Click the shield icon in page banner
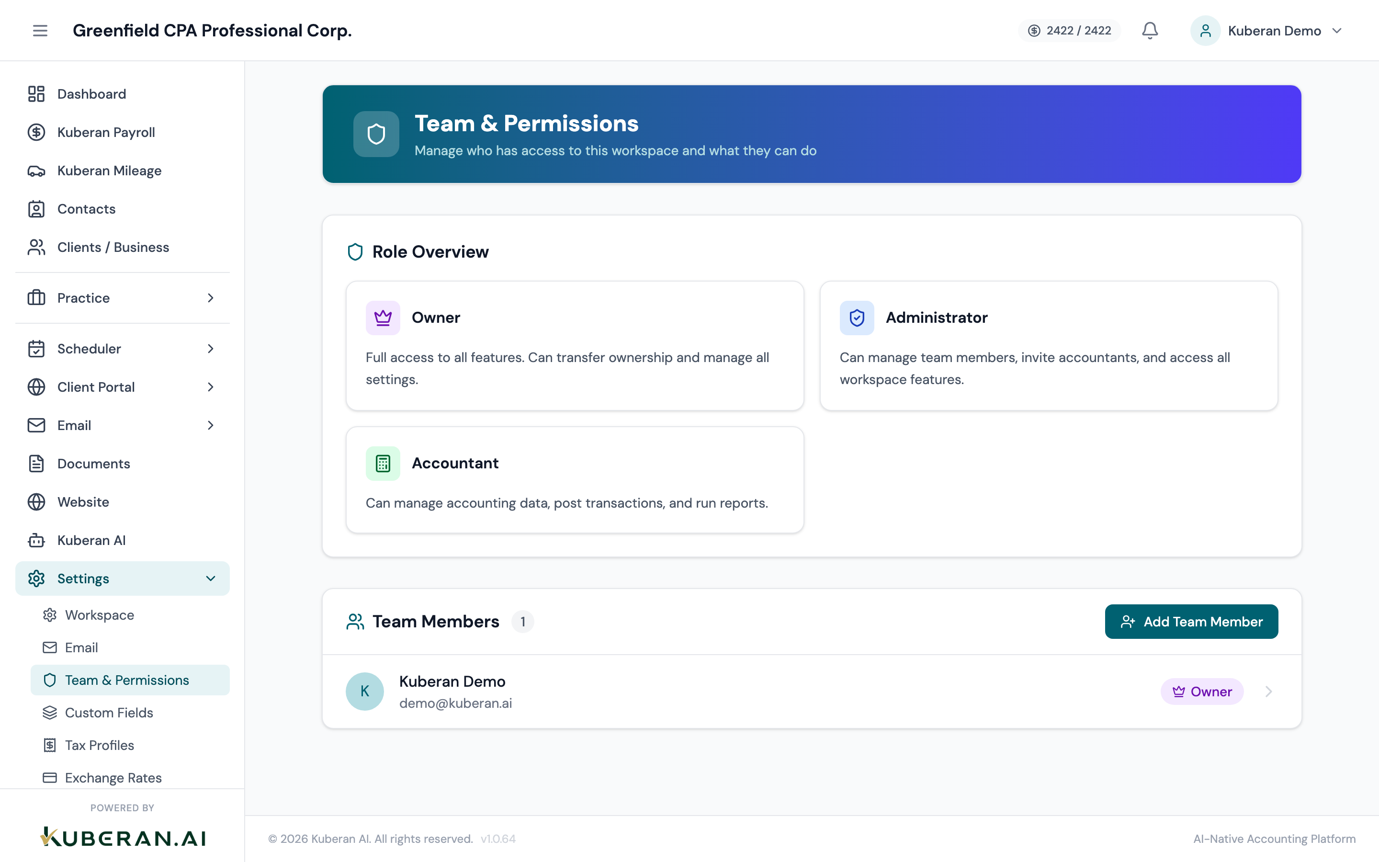 [376, 134]
